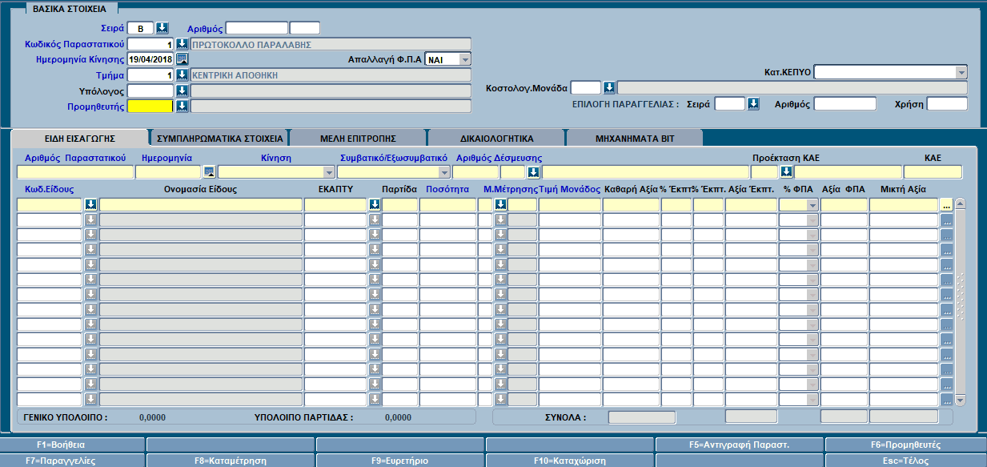Click the ΓΕΝΙΚΟ ΥΠΟΛΟΙΠΟ label
This screenshot has width=987, height=467.
66,417
